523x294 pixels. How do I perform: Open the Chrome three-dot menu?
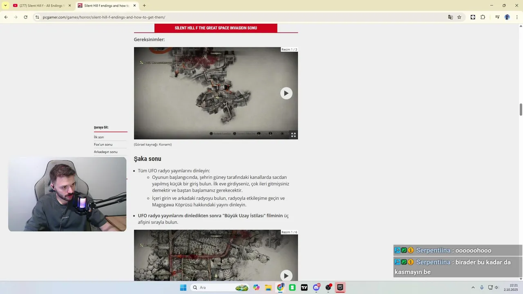(517, 17)
